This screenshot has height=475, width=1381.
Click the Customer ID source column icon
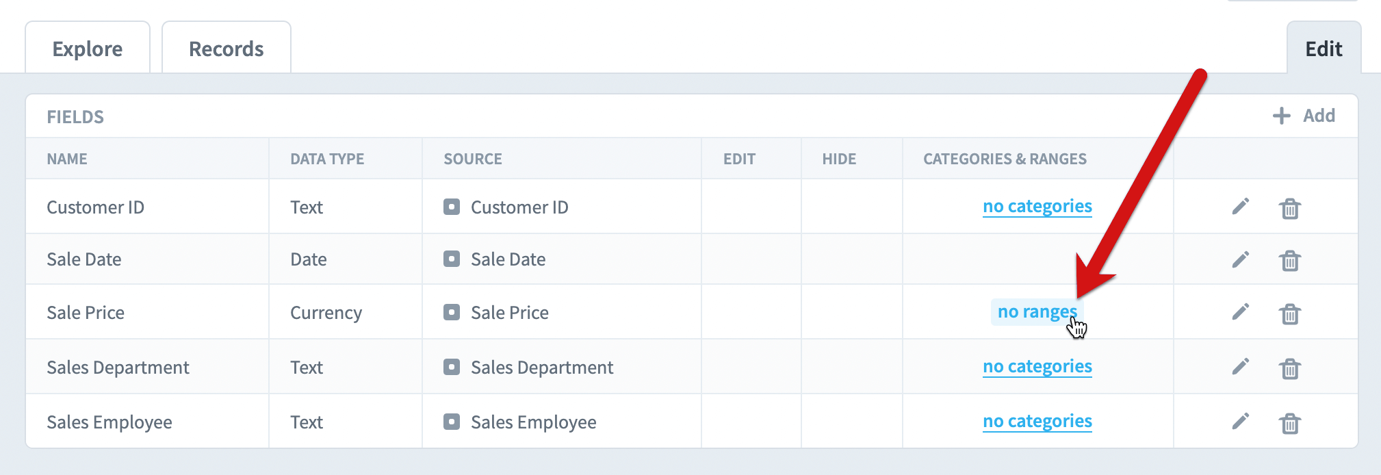click(x=452, y=207)
